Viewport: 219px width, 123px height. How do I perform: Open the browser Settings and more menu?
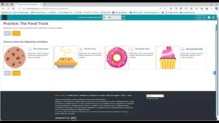pyautogui.click(x=212, y=9)
